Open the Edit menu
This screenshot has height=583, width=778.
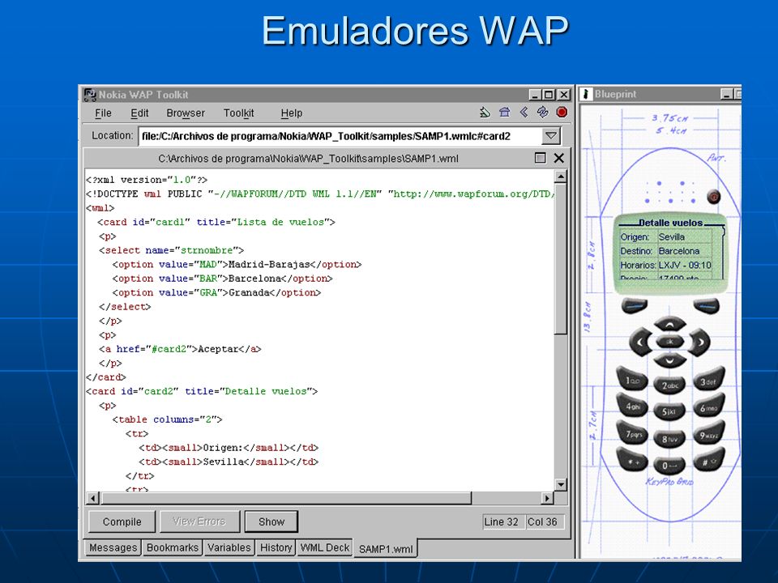[139, 113]
